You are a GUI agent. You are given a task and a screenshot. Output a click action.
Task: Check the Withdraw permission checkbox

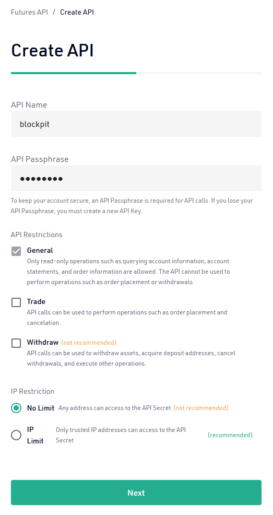pyautogui.click(x=16, y=343)
